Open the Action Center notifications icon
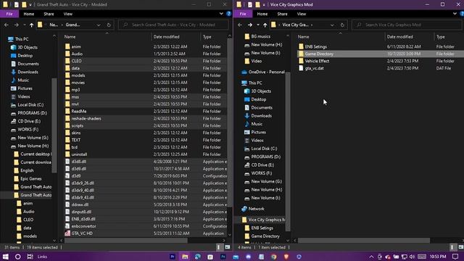Image resolution: width=464 pixels, height=261 pixels. tap(455, 257)
